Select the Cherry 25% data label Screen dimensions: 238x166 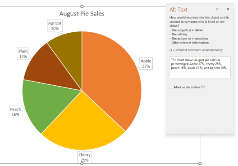click(x=84, y=157)
